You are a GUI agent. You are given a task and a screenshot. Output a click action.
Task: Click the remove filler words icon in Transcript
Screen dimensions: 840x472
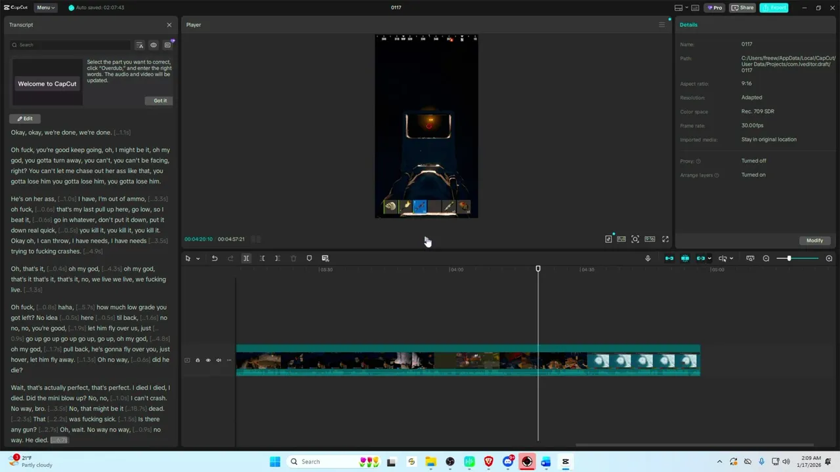(139, 45)
